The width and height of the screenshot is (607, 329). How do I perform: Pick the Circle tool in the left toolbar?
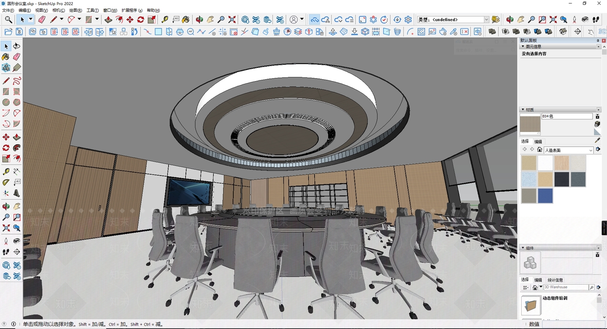click(6, 102)
